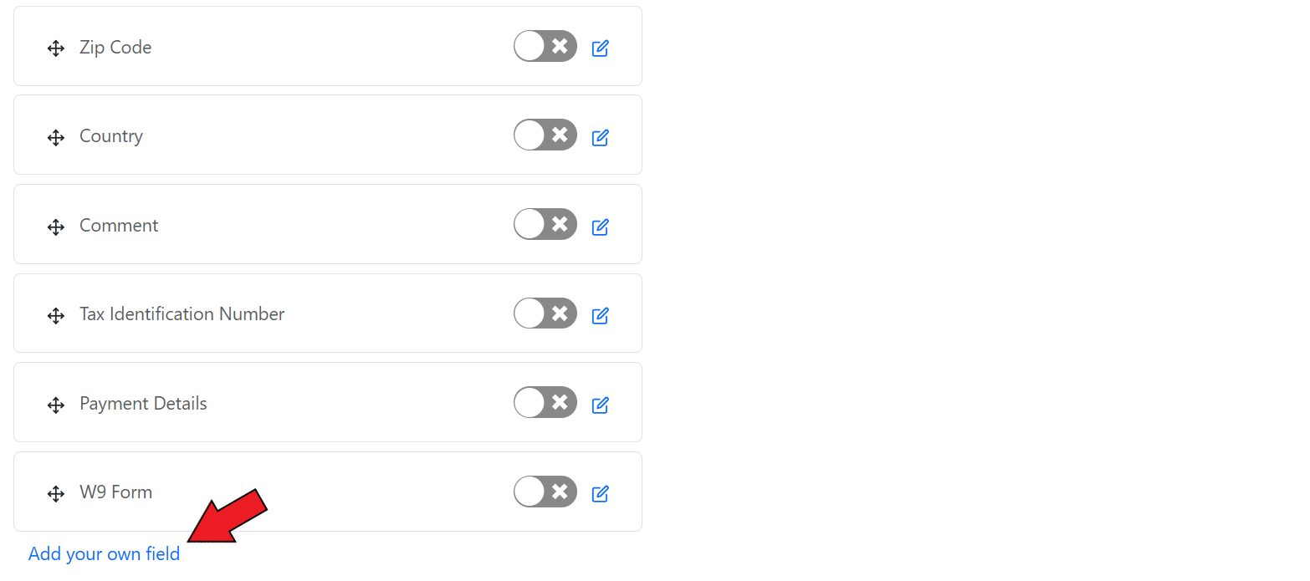The height and width of the screenshot is (581, 1310).
Task: Toggle the Comment field on
Action: click(545, 225)
